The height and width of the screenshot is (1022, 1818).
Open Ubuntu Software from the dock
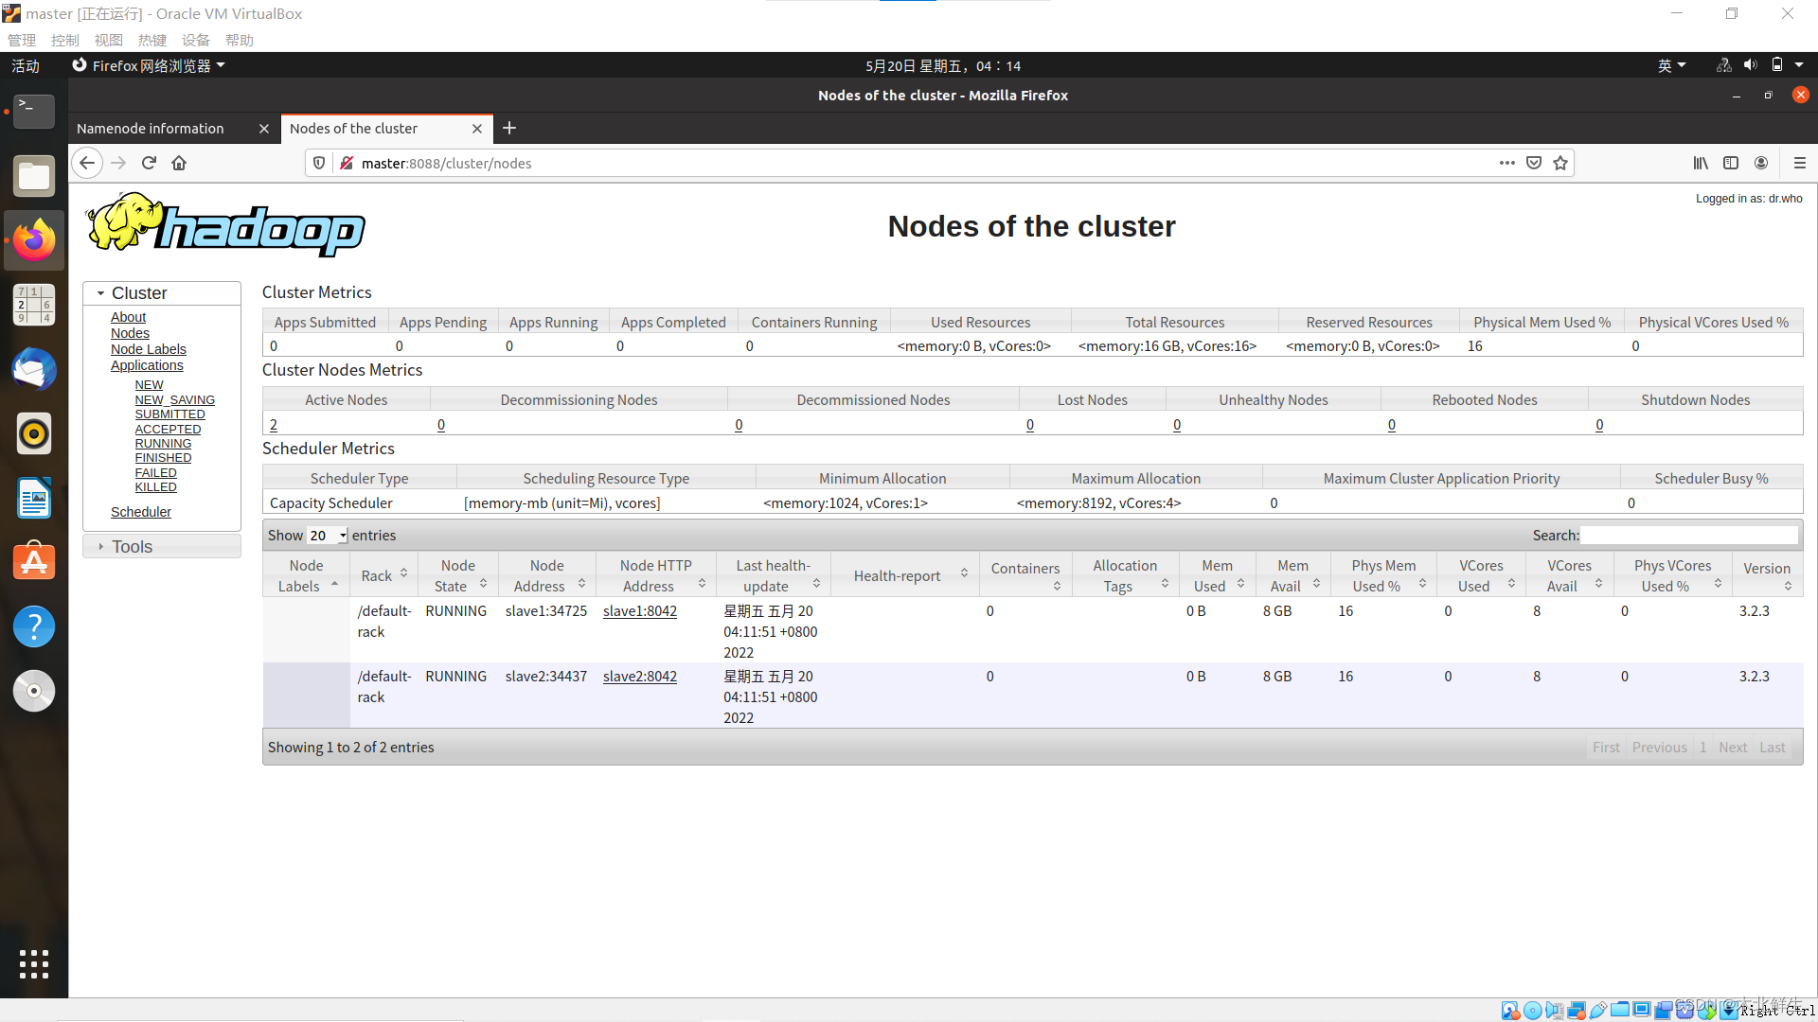[34, 562]
